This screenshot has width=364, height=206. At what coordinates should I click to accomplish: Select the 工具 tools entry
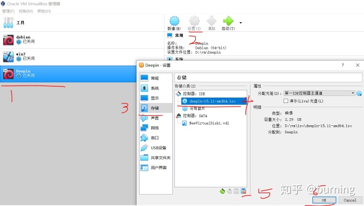[82, 23]
